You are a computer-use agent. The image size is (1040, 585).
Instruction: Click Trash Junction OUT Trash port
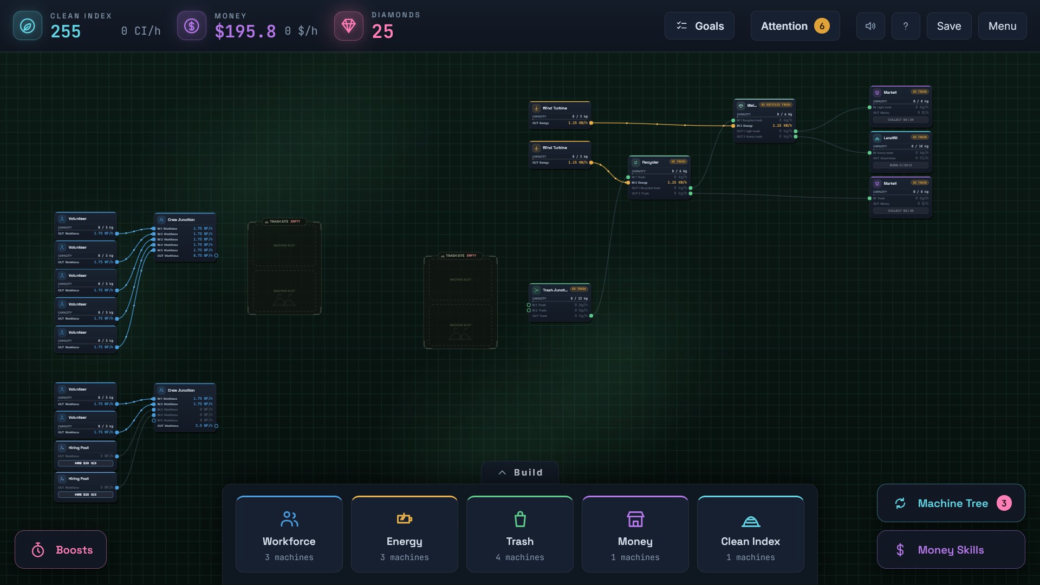pos(591,316)
